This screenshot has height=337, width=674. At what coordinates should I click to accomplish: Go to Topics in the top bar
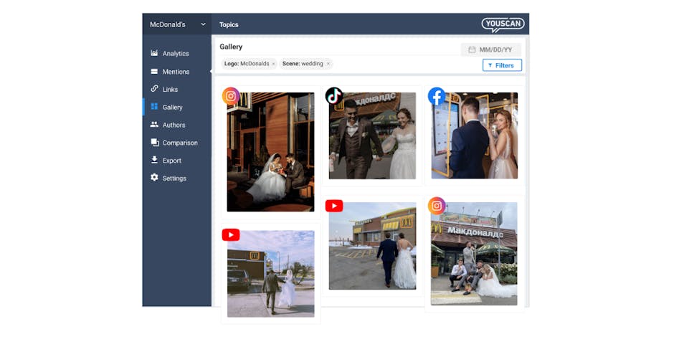click(x=229, y=25)
